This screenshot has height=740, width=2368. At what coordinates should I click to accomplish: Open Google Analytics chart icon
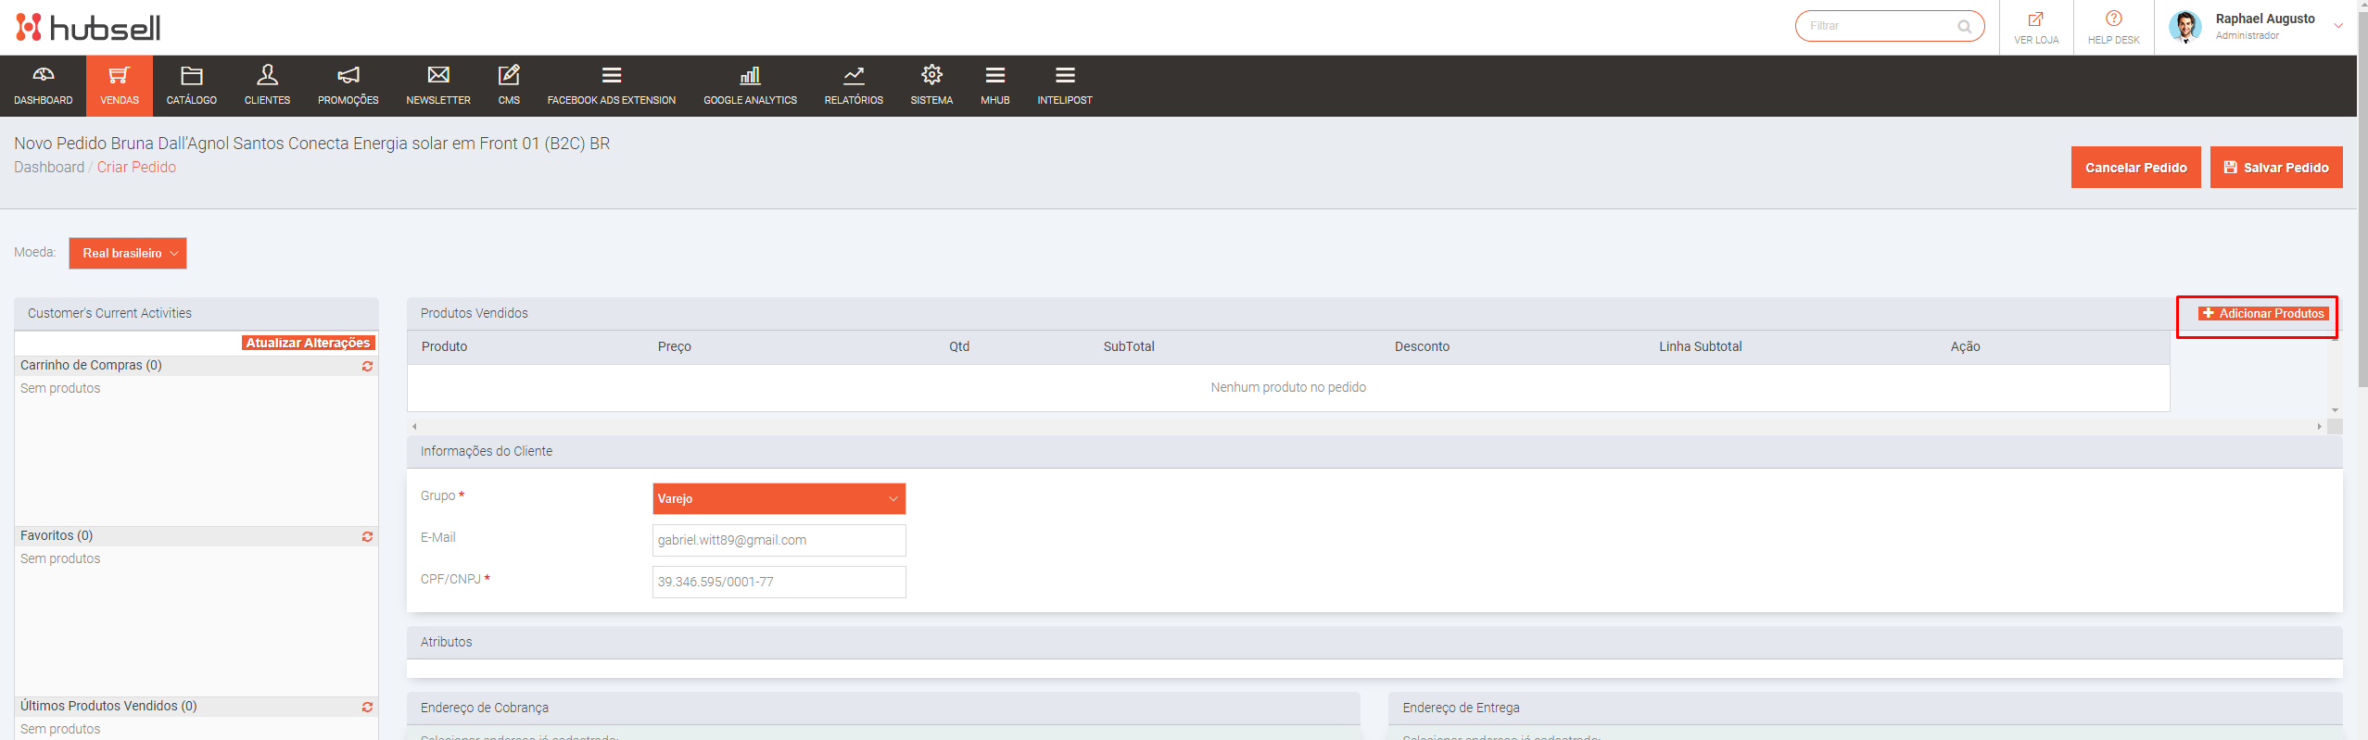[750, 75]
